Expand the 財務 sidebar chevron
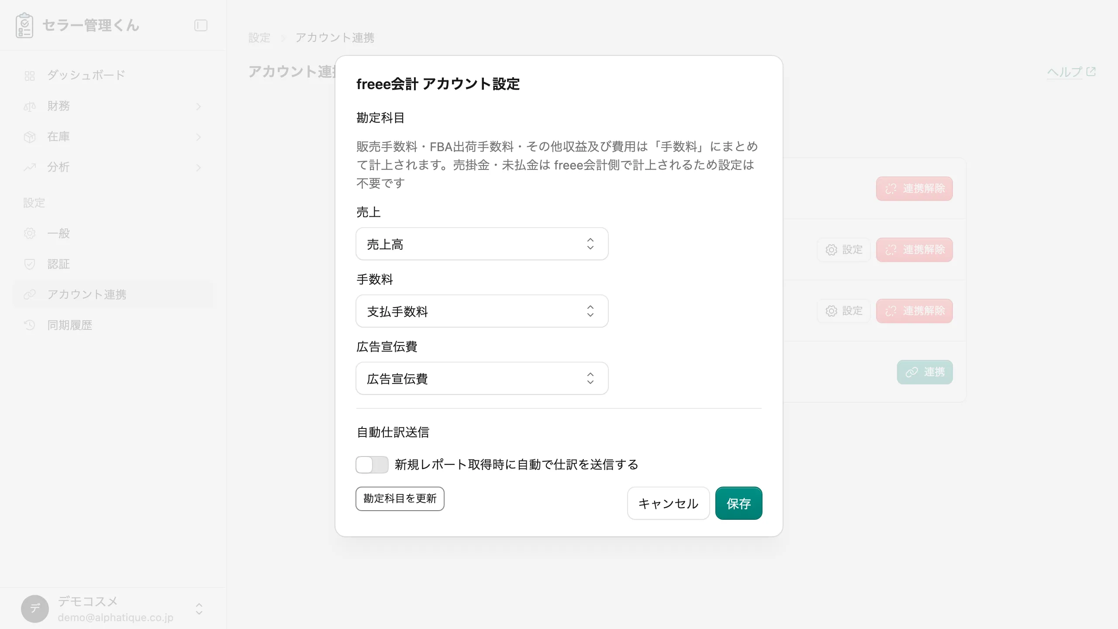 (x=199, y=107)
